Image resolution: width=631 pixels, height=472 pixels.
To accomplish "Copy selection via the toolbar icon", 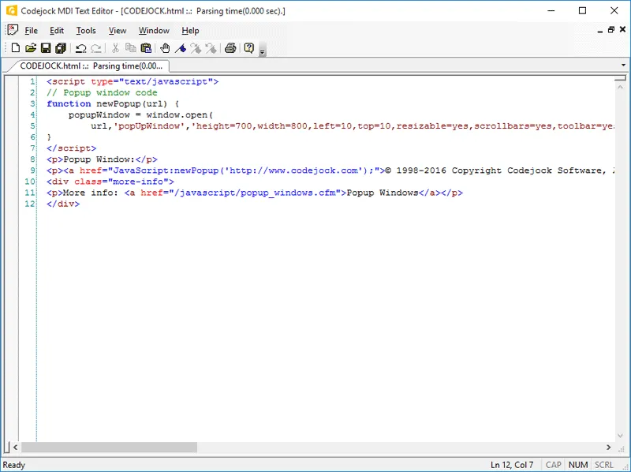I will (130, 48).
